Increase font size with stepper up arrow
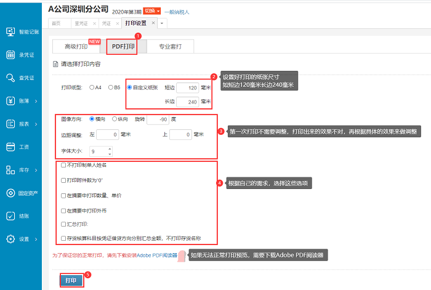 click(x=110, y=148)
